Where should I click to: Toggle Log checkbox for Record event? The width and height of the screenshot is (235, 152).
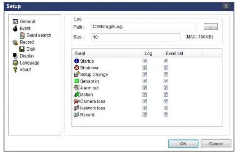[x=145, y=115]
